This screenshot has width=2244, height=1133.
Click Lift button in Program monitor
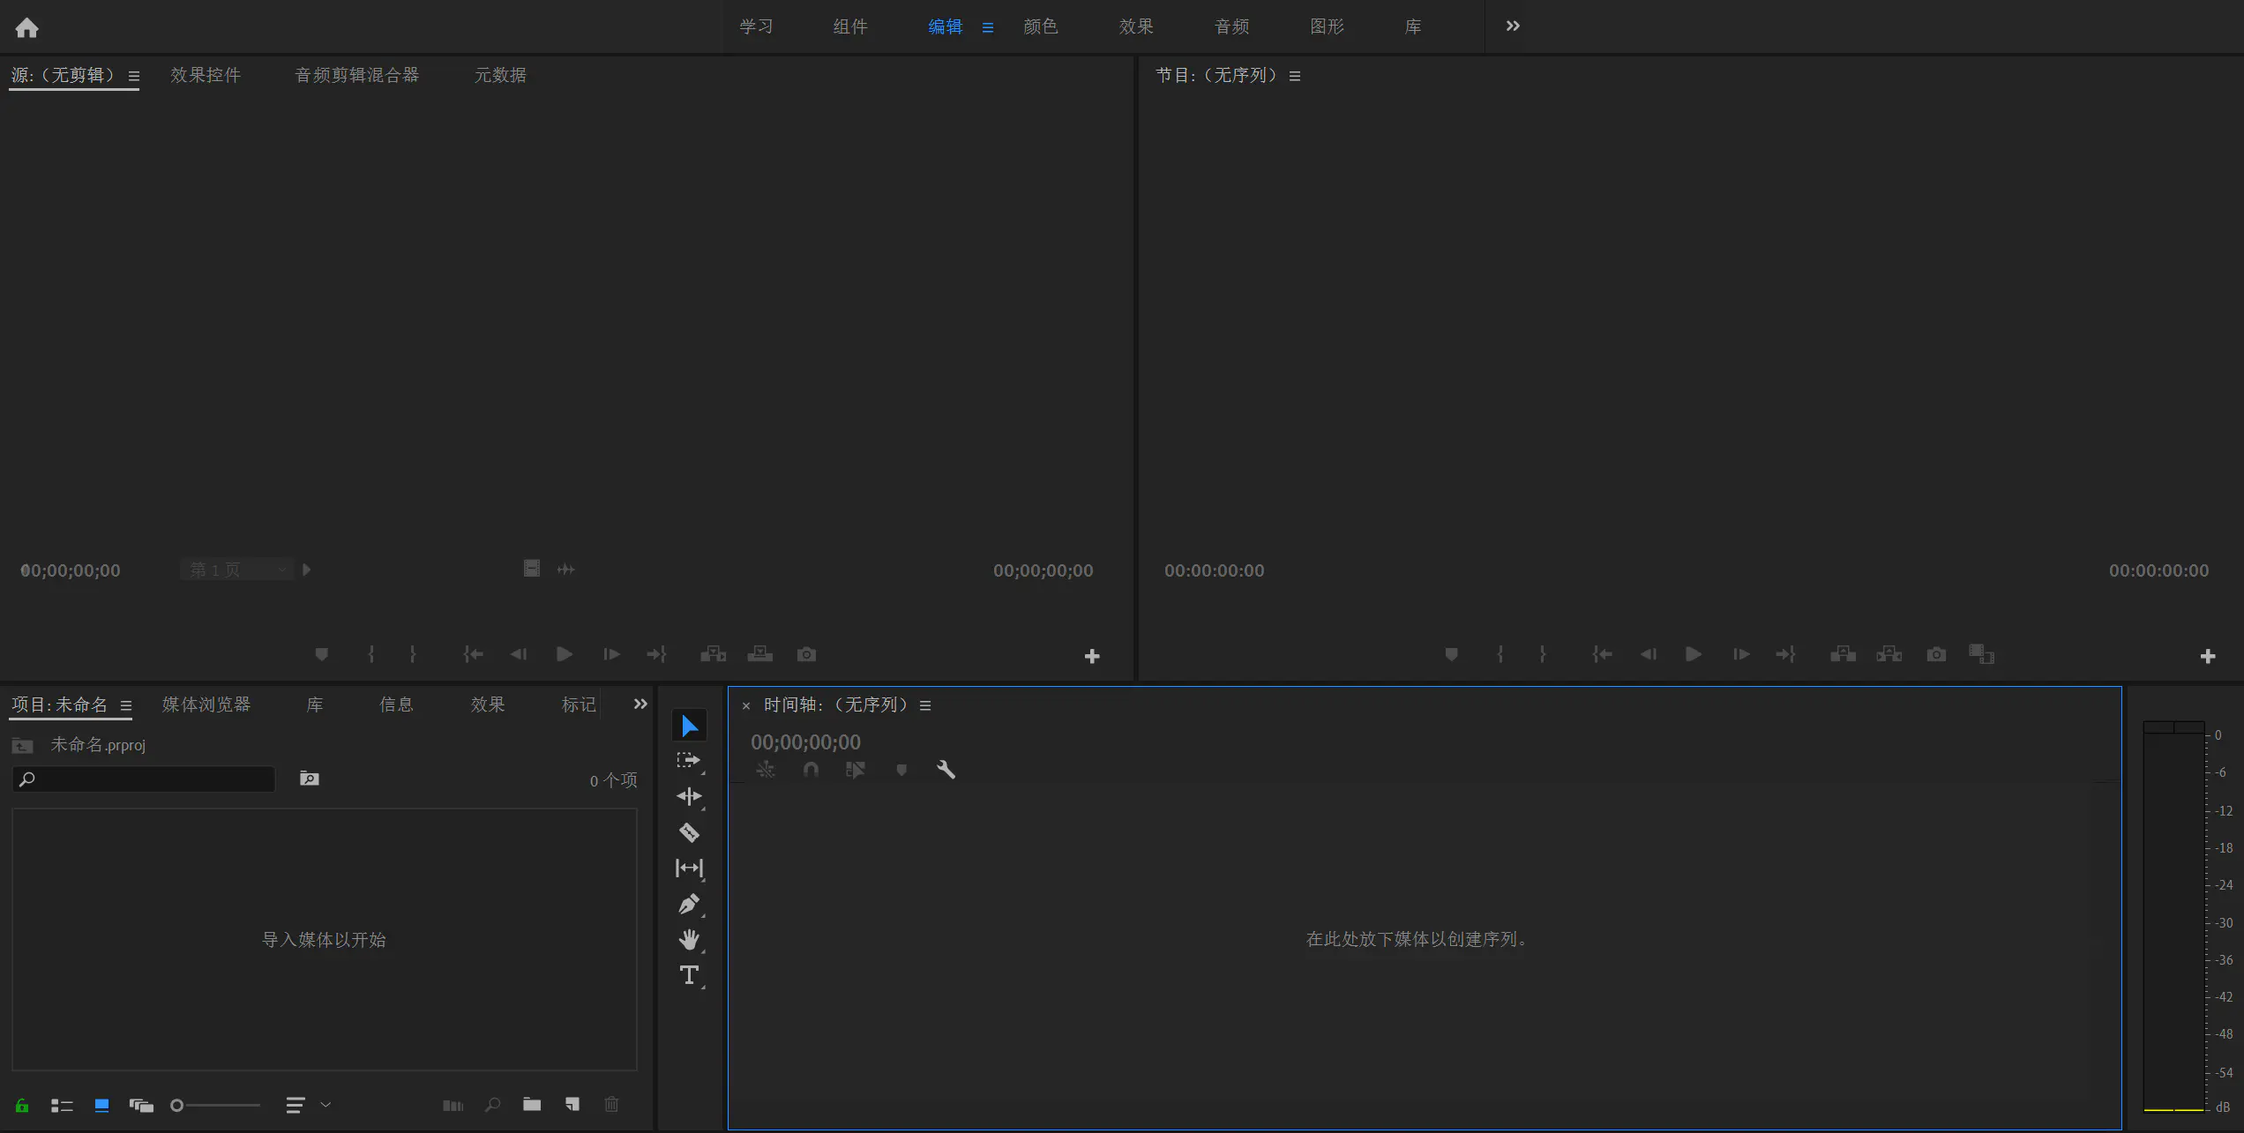[1843, 654]
